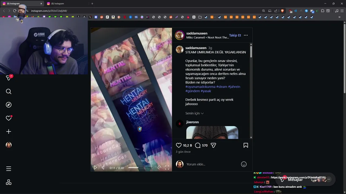Open the emoji picker in comment box

pyautogui.click(x=244, y=164)
